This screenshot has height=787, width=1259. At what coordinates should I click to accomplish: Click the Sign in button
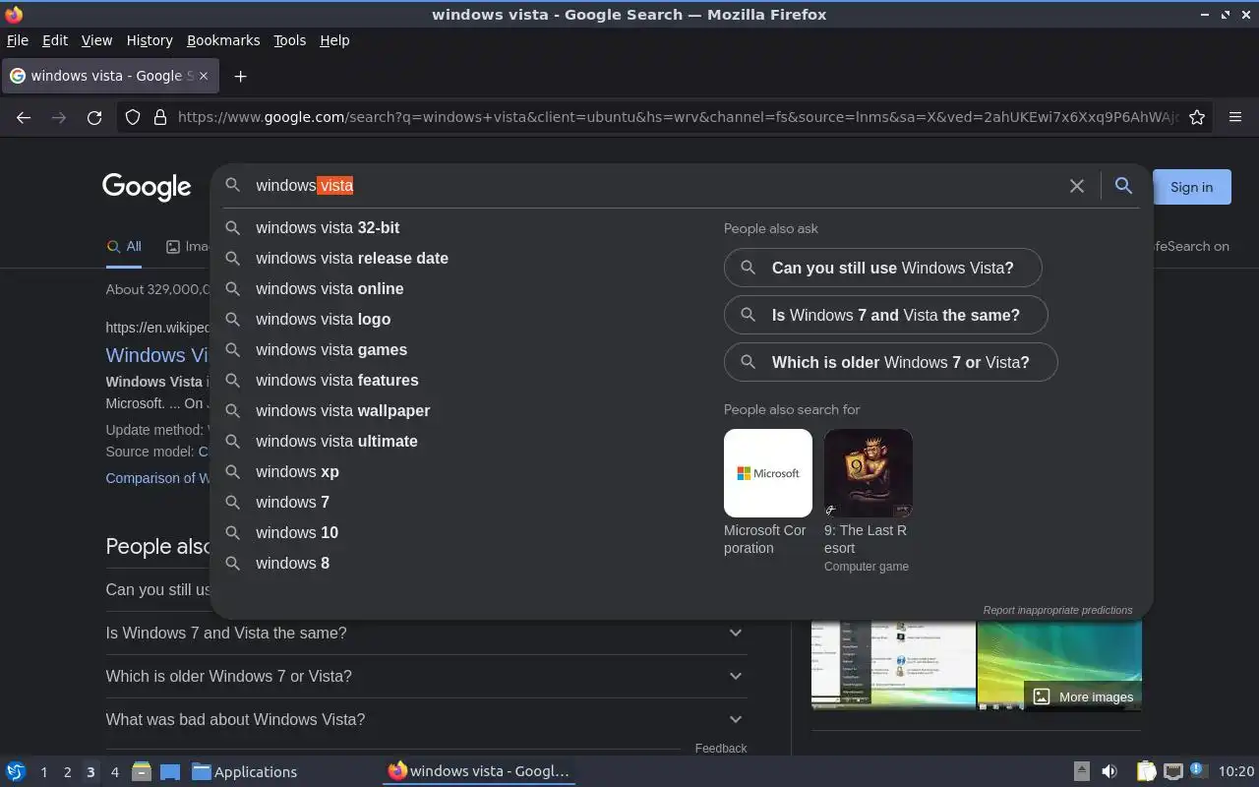coord(1191,187)
